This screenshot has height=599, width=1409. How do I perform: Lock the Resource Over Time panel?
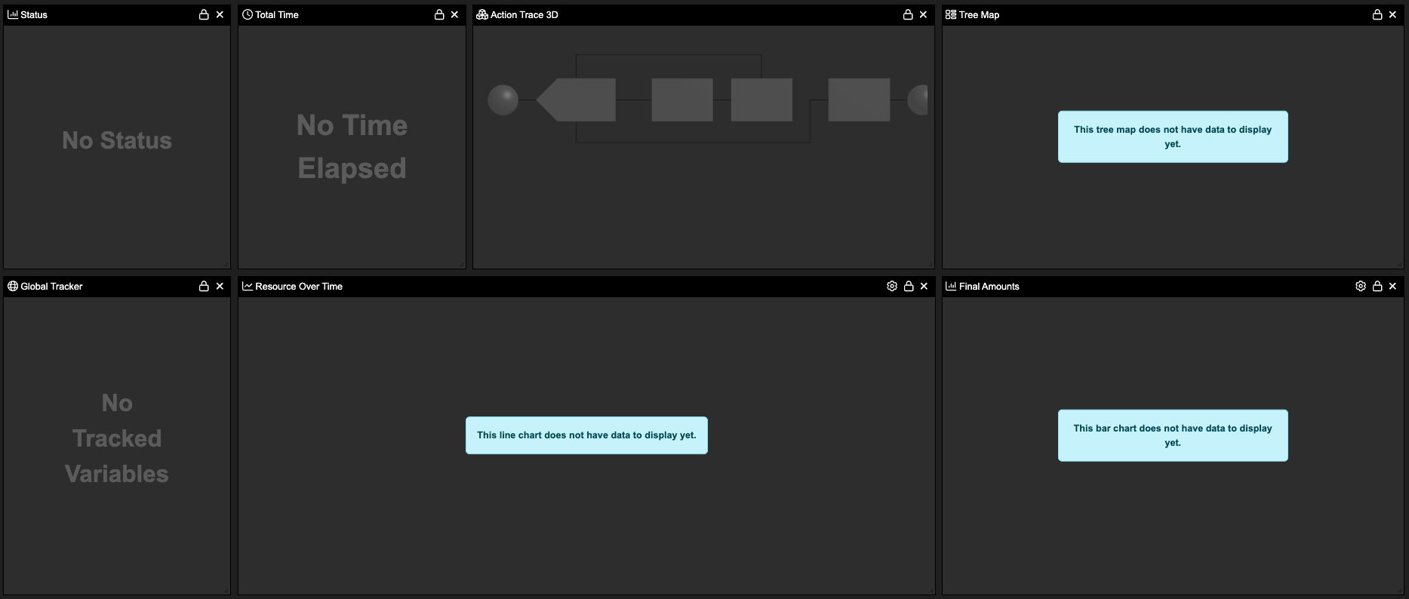point(909,286)
